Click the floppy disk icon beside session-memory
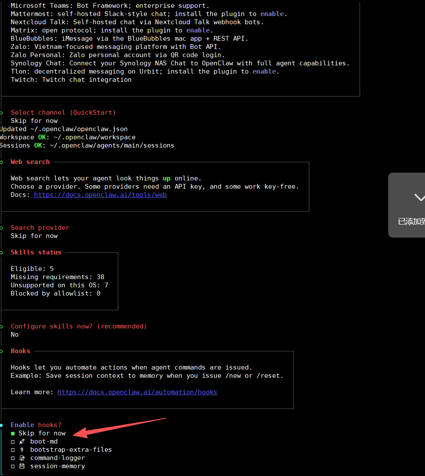The image size is (425, 476). 22,466
